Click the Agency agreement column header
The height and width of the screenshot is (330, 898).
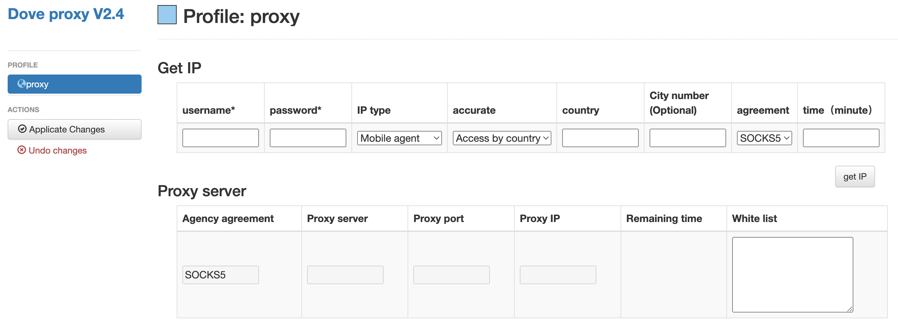[x=228, y=219]
